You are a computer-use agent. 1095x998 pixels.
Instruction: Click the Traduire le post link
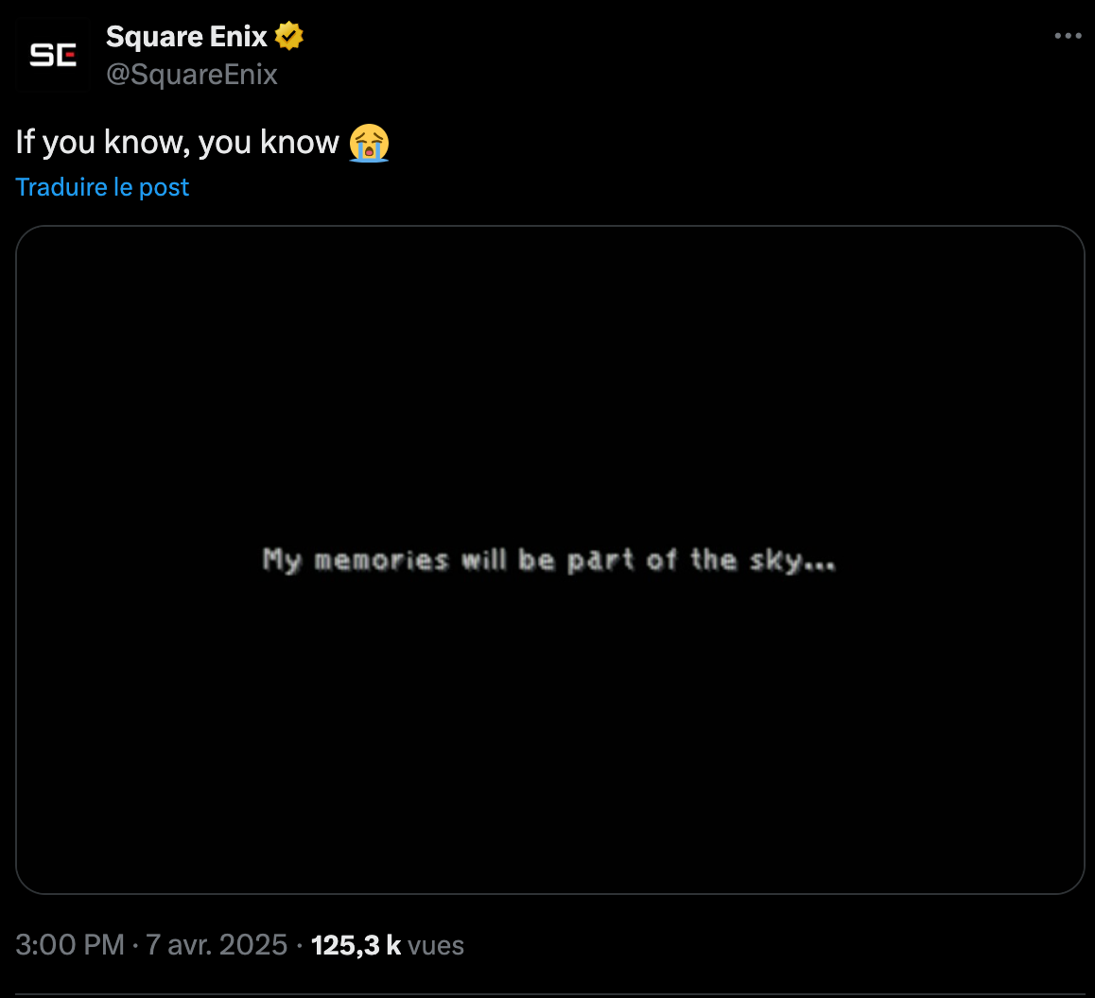pyautogui.click(x=102, y=187)
